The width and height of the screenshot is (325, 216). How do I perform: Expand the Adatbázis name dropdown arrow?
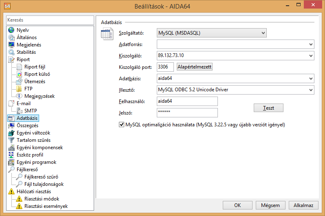pyautogui.click(x=311, y=78)
